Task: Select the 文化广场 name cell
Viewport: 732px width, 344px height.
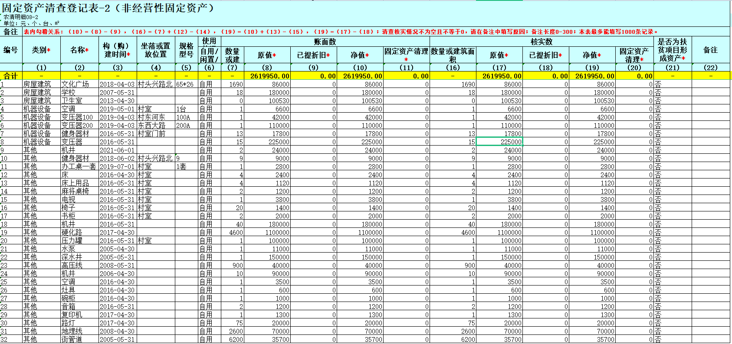Action: coord(79,84)
